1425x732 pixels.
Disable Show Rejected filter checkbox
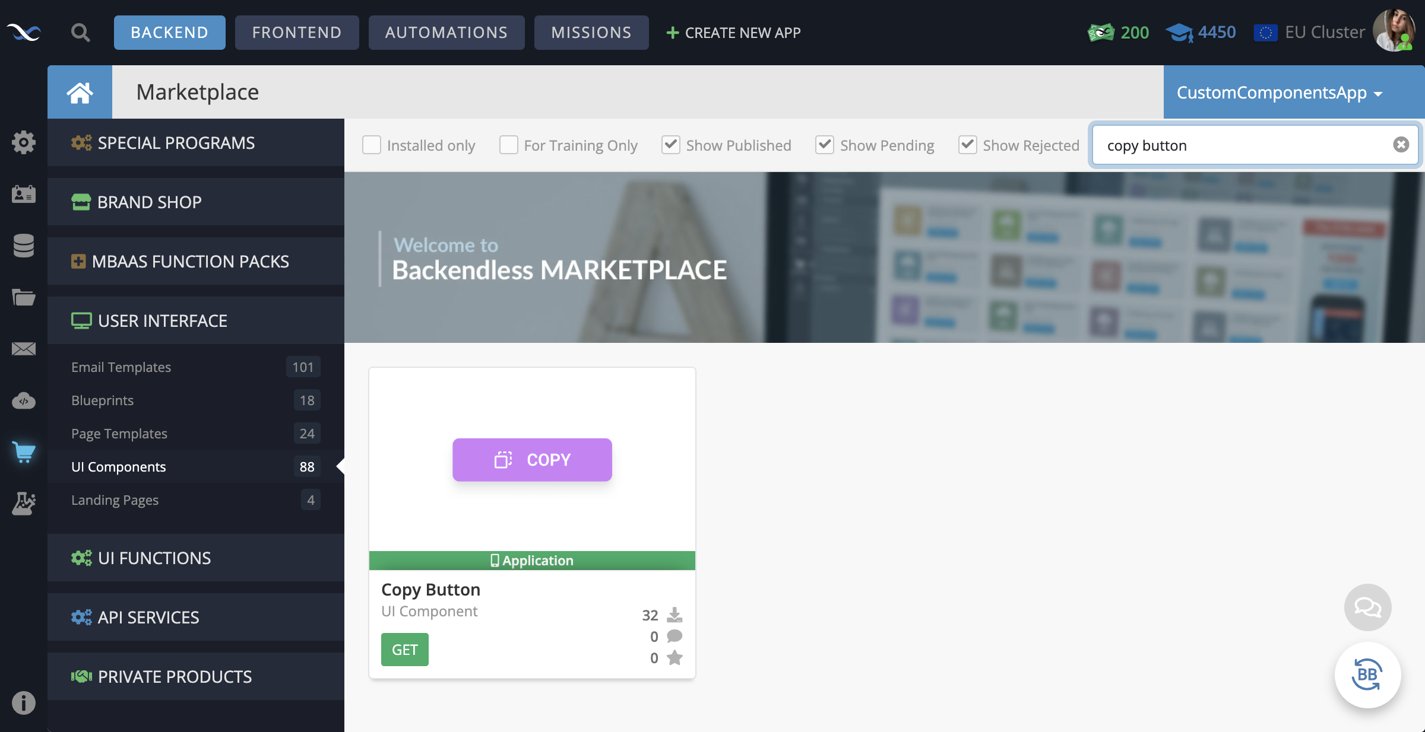(966, 144)
